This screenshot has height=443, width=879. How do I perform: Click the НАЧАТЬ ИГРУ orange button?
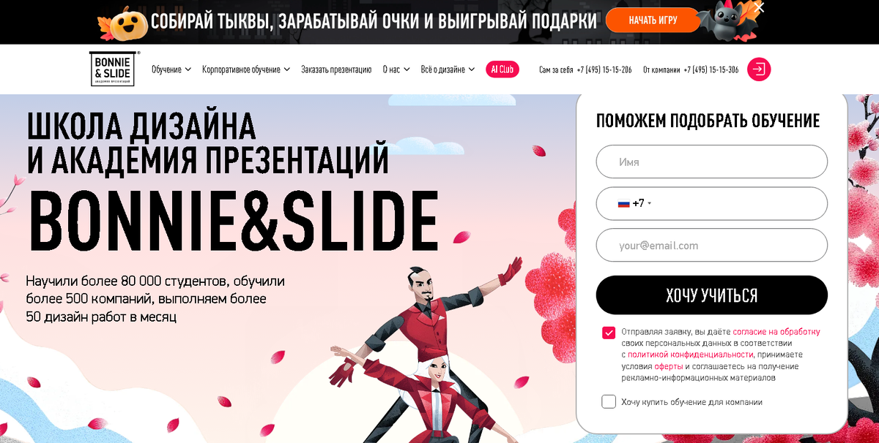[653, 20]
